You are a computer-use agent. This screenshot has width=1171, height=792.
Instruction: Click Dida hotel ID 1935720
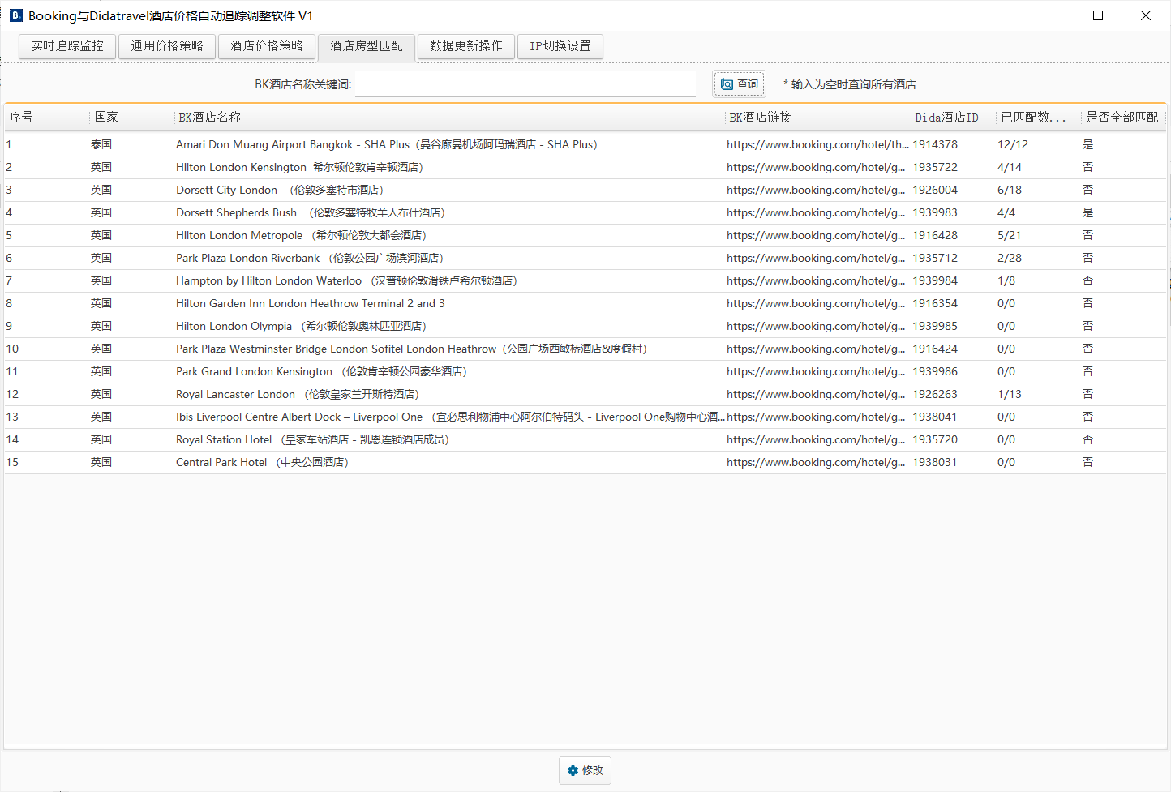pos(935,439)
